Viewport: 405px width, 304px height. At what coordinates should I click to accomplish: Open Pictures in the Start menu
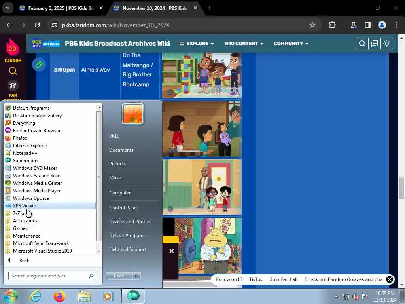[117, 164]
